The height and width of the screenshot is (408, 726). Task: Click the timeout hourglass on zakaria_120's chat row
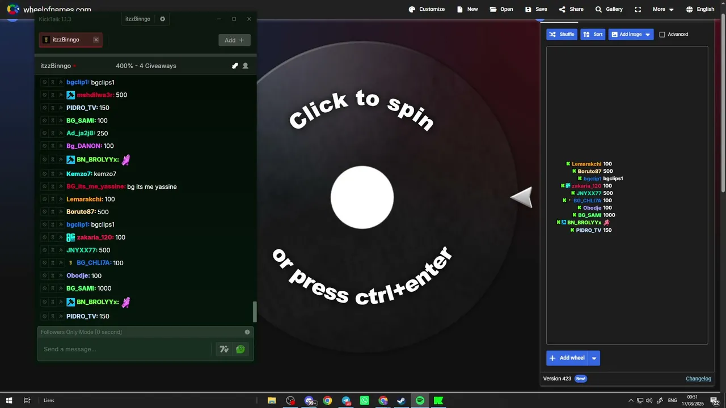click(53, 237)
